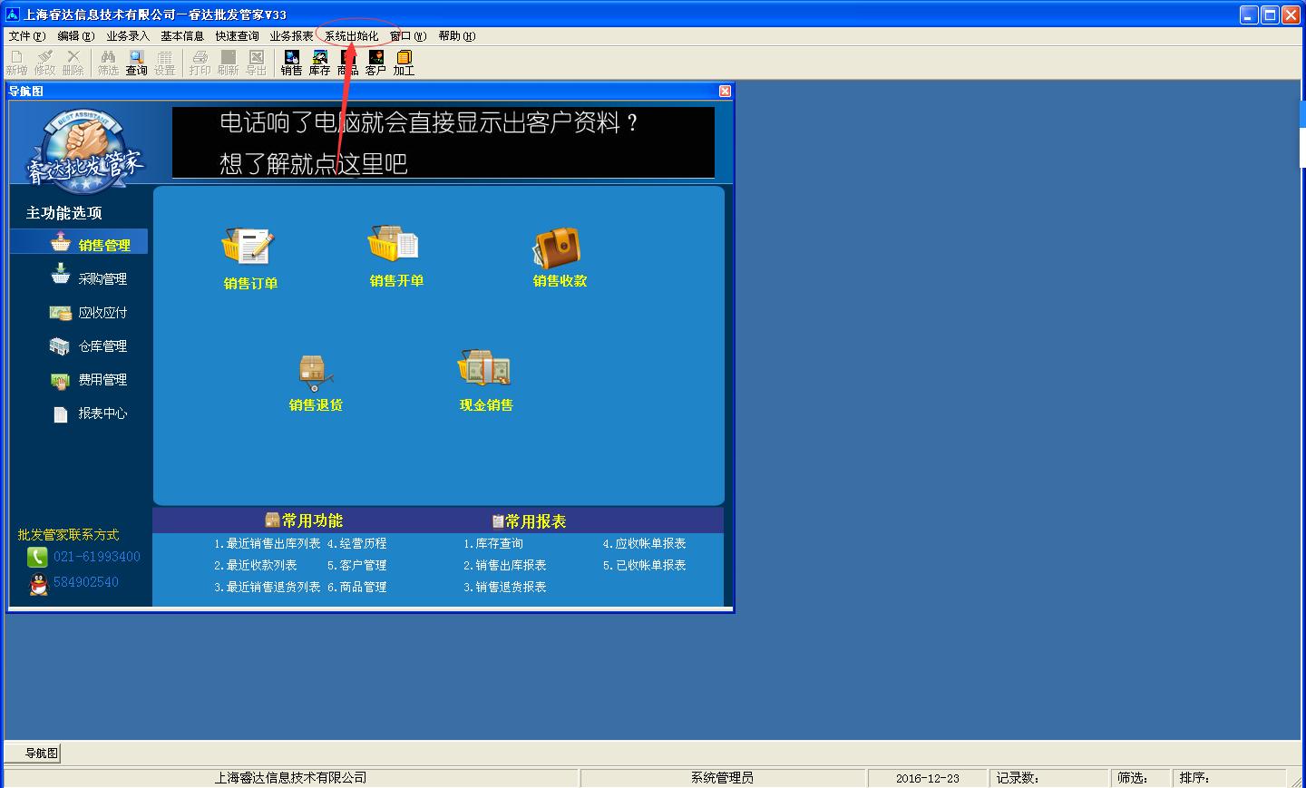Image resolution: width=1306 pixels, height=788 pixels.
Task: Select 报表中心 in the main function list
Action: 89,413
